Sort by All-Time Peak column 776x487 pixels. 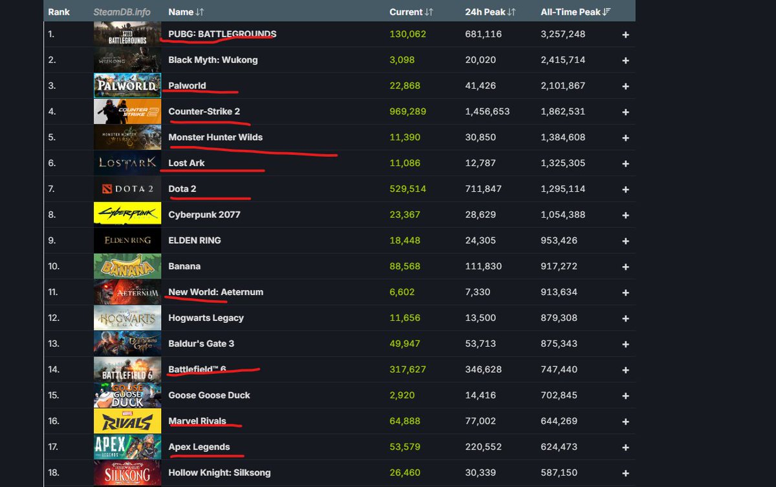(x=576, y=12)
